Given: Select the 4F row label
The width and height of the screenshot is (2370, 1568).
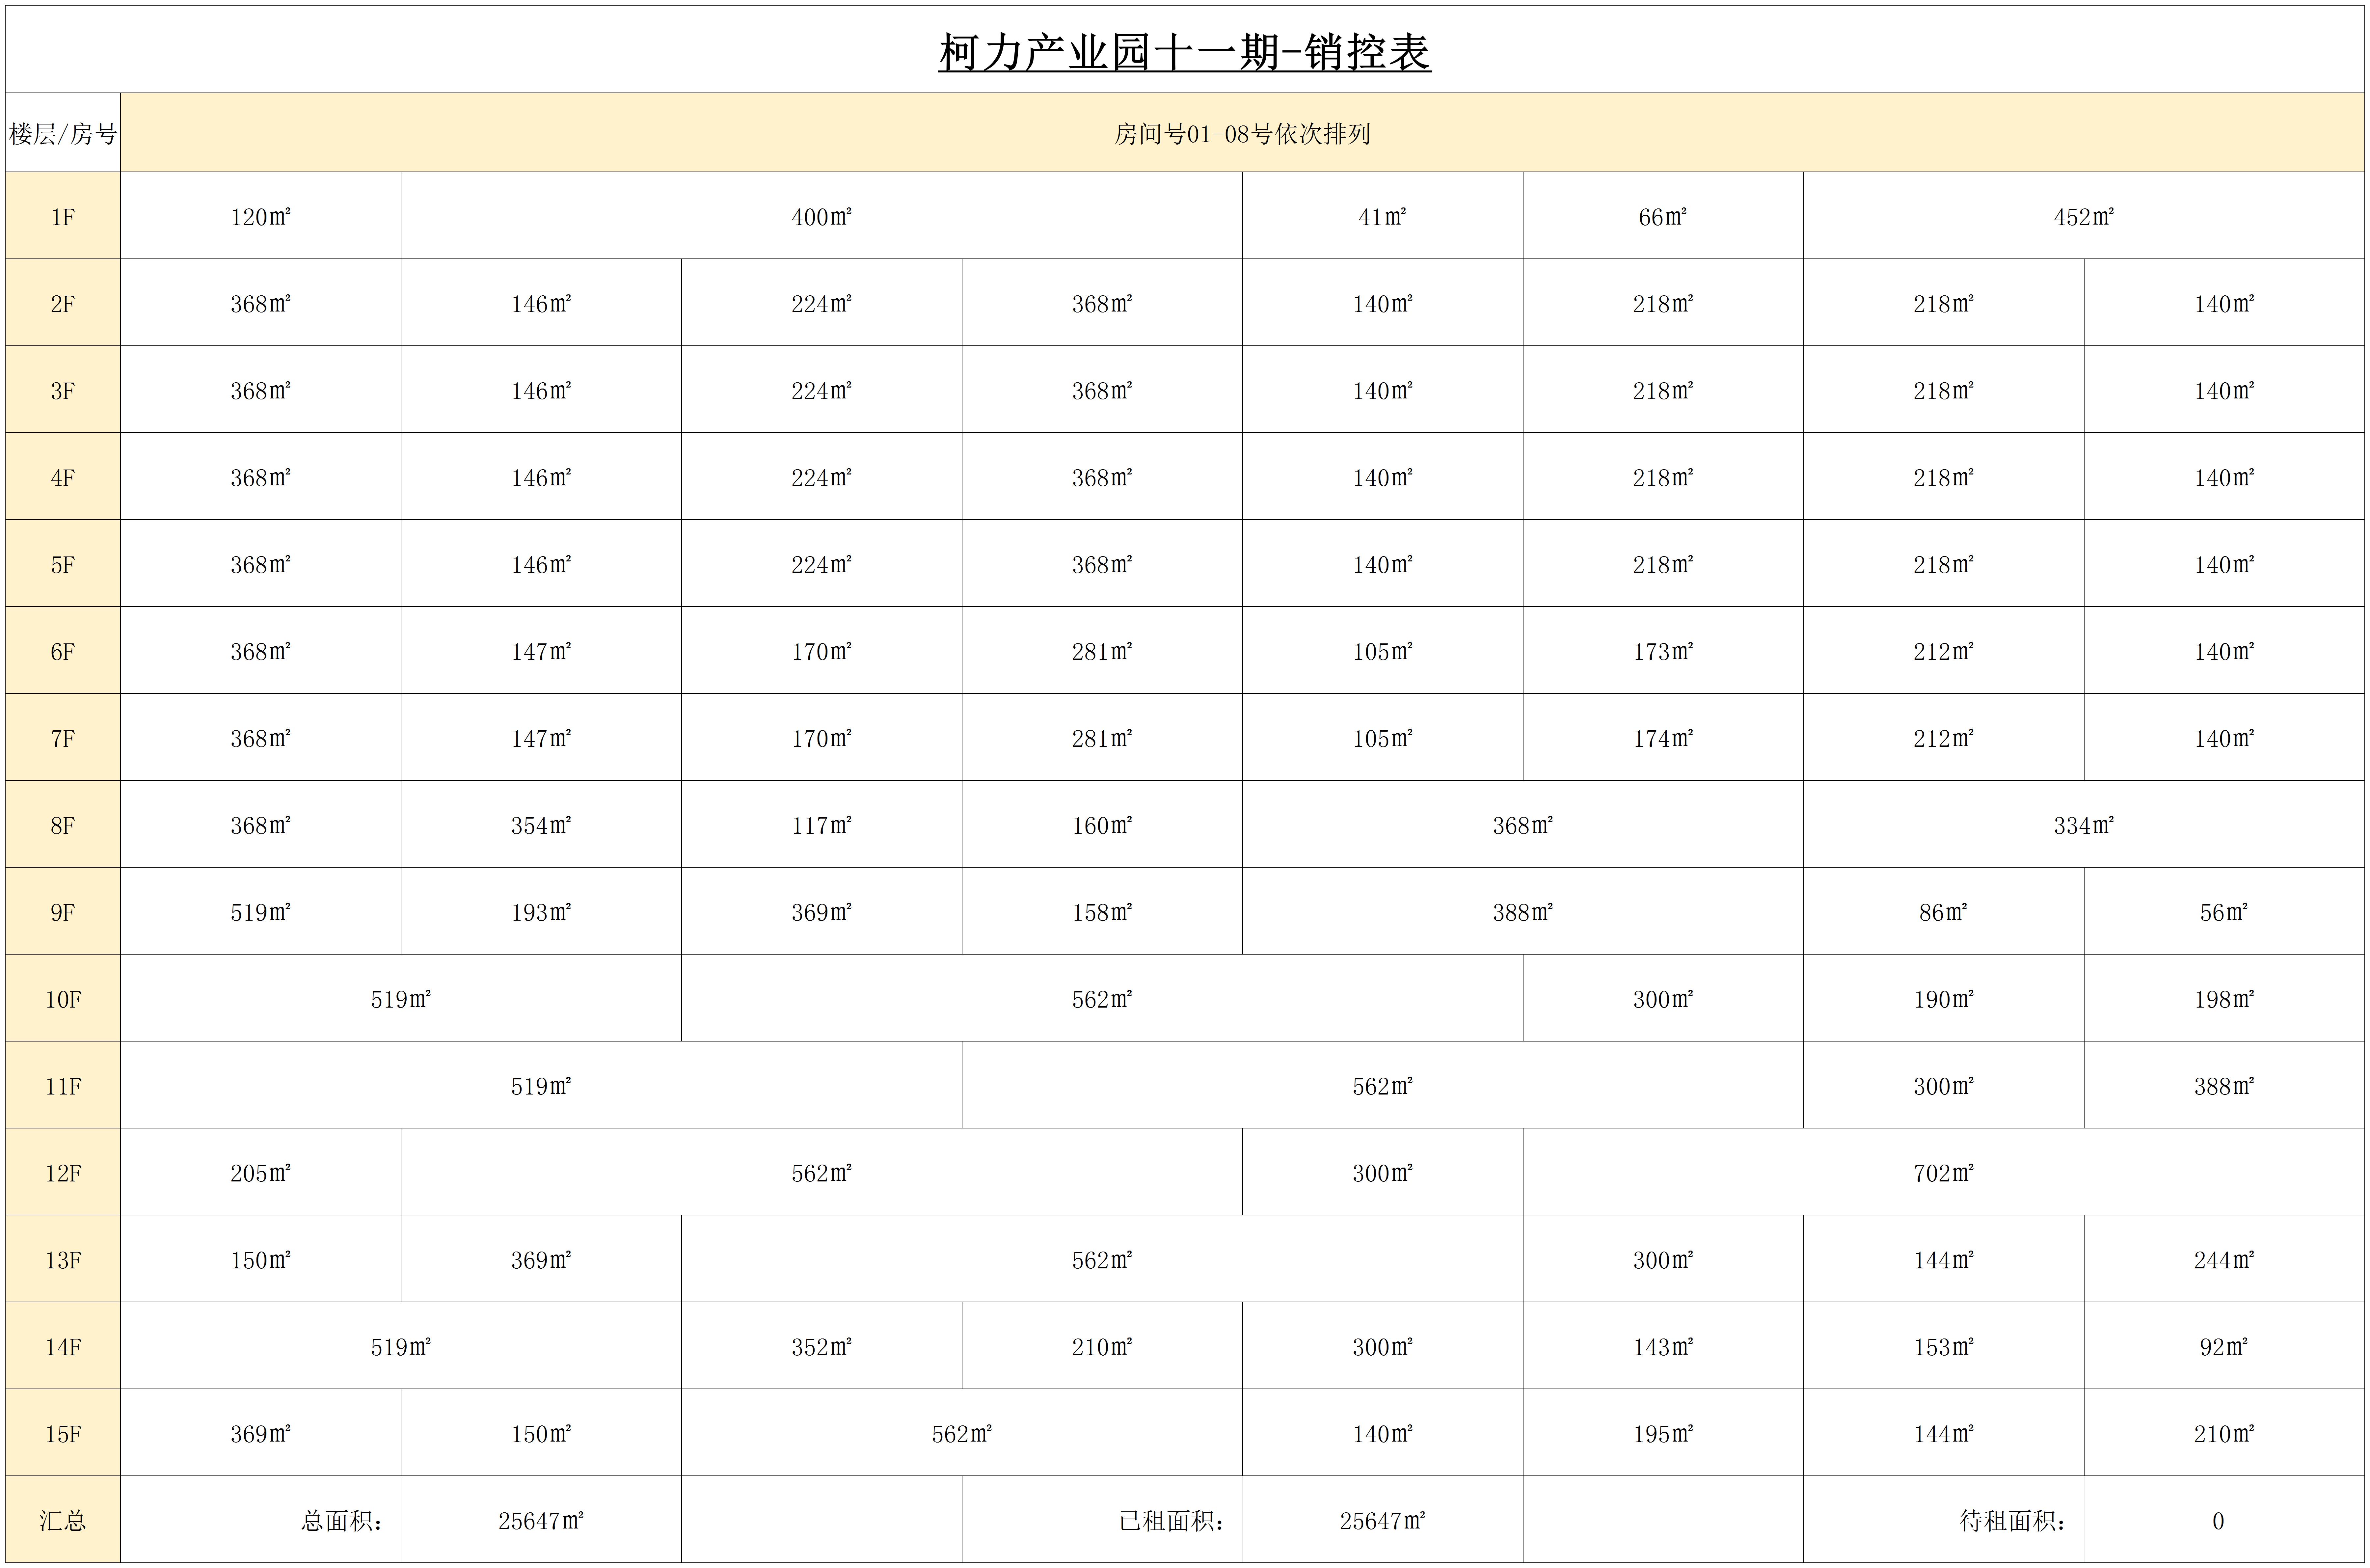Looking at the screenshot, I should tap(63, 477).
